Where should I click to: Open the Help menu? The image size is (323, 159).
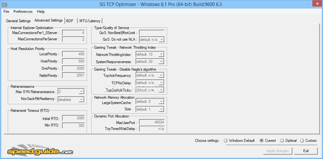pyautogui.click(x=41, y=12)
